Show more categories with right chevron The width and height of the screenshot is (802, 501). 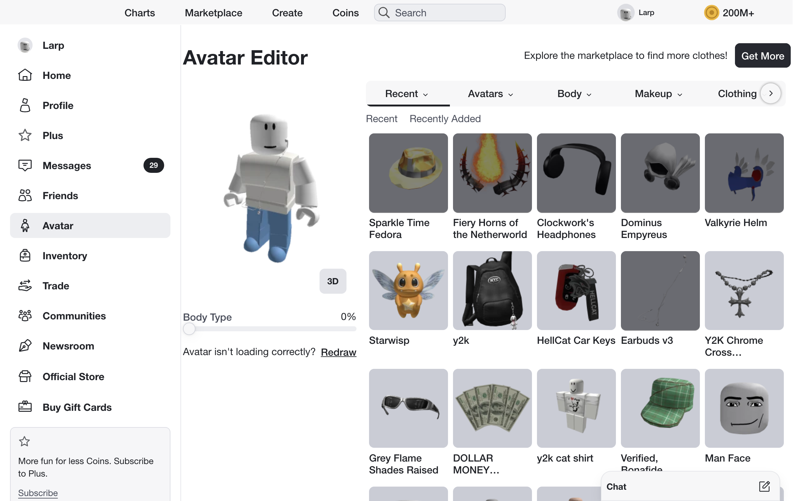(x=771, y=93)
